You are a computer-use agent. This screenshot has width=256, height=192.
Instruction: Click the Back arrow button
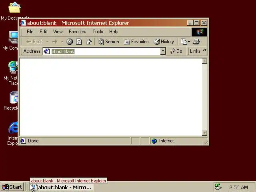point(35,42)
